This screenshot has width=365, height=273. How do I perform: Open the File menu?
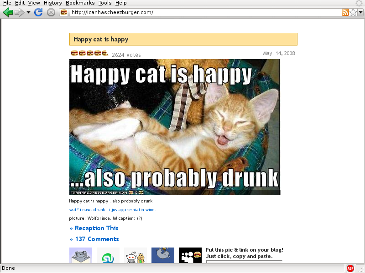coord(7,3)
